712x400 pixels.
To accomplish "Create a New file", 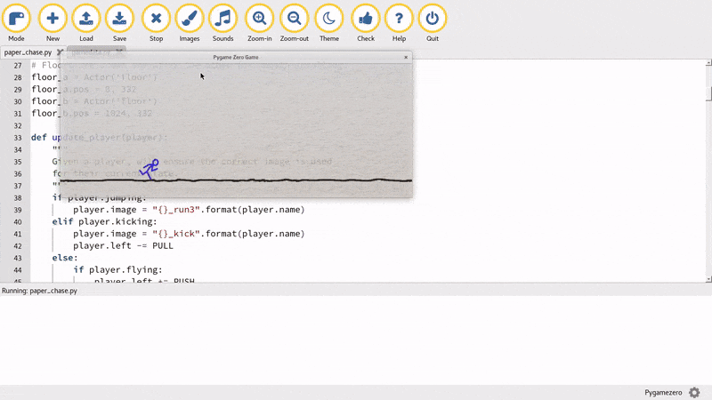I will 53,23.
